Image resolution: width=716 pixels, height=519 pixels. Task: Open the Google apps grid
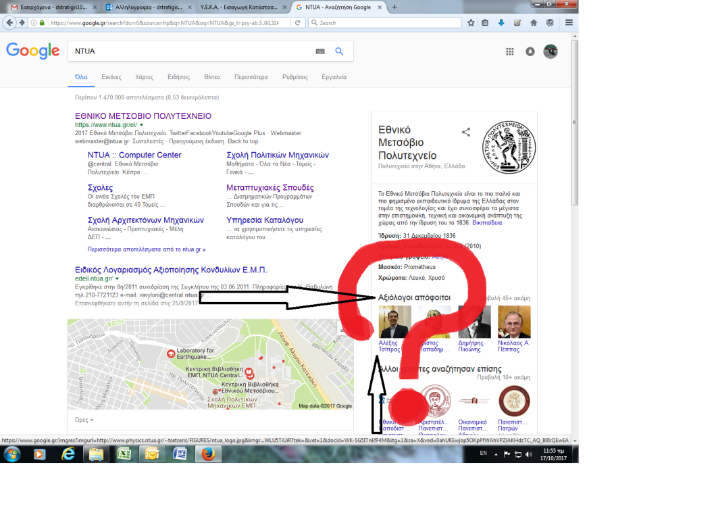point(509,51)
